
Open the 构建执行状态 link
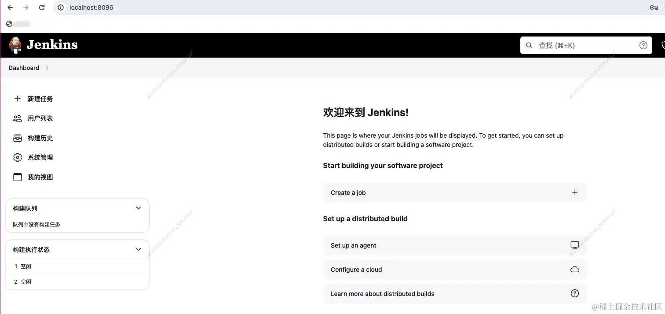click(x=31, y=250)
